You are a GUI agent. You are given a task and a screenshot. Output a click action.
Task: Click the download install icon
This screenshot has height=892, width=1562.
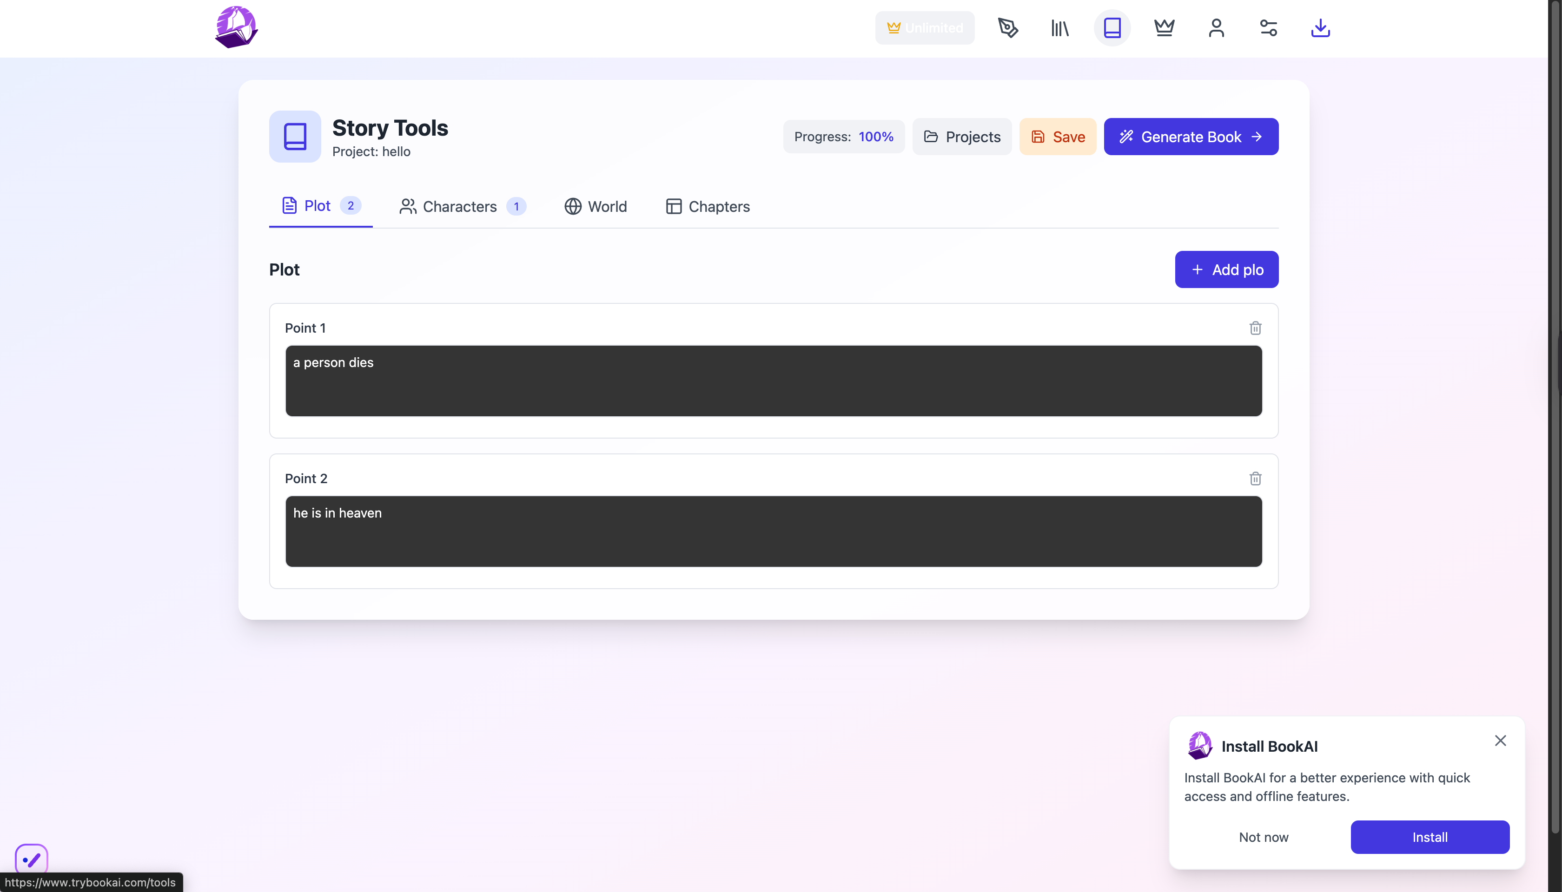(x=1320, y=28)
